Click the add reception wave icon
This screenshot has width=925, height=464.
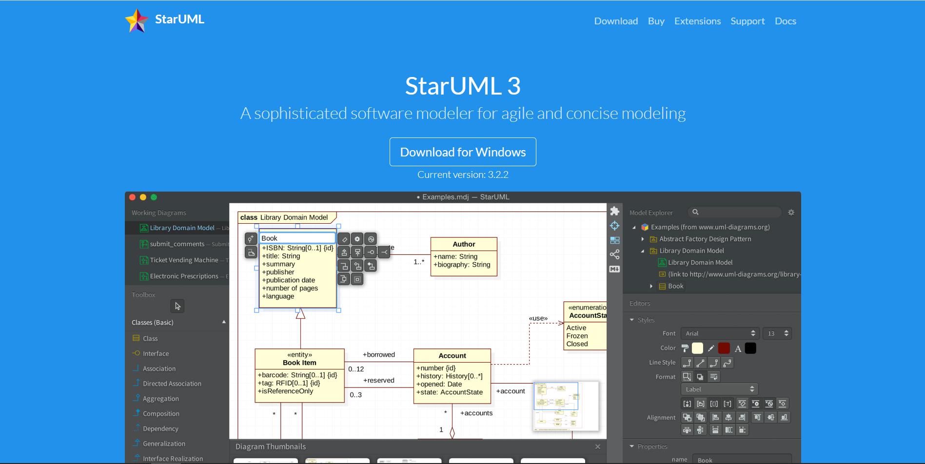(x=371, y=239)
